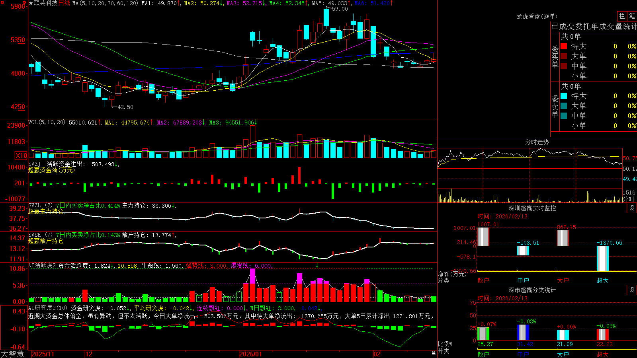Click the 大智慧 logo at the bottom left
The image size is (637, 358).
(x=12, y=354)
